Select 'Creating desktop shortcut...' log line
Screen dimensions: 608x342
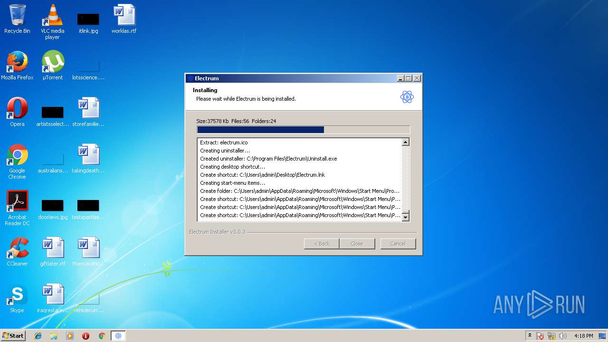pyautogui.click(x=232, y=167)
